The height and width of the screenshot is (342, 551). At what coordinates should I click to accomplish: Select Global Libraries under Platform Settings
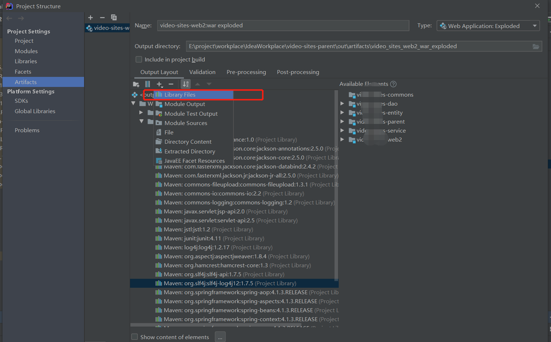[x=35, y=111]
